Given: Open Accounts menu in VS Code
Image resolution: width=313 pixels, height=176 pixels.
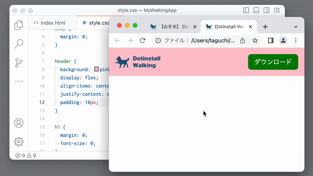Looking at the screenshot, I should (x=19, y=123).
